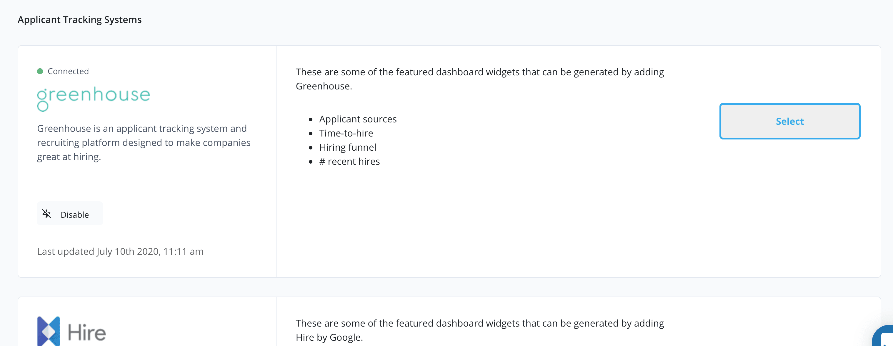Click the Connected status label
893x346 pixels.
(68, 71)
